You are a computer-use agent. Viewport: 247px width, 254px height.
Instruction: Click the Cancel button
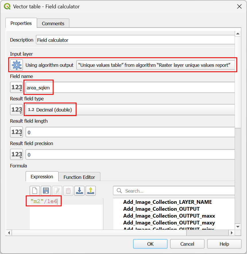point(187,244)
